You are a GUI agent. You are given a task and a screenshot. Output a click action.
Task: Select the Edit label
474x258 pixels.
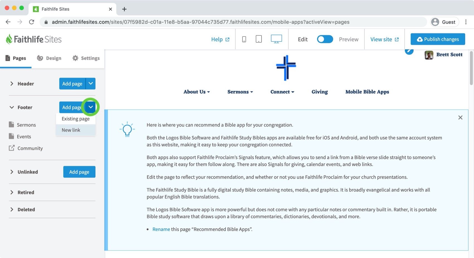point(303,40)
